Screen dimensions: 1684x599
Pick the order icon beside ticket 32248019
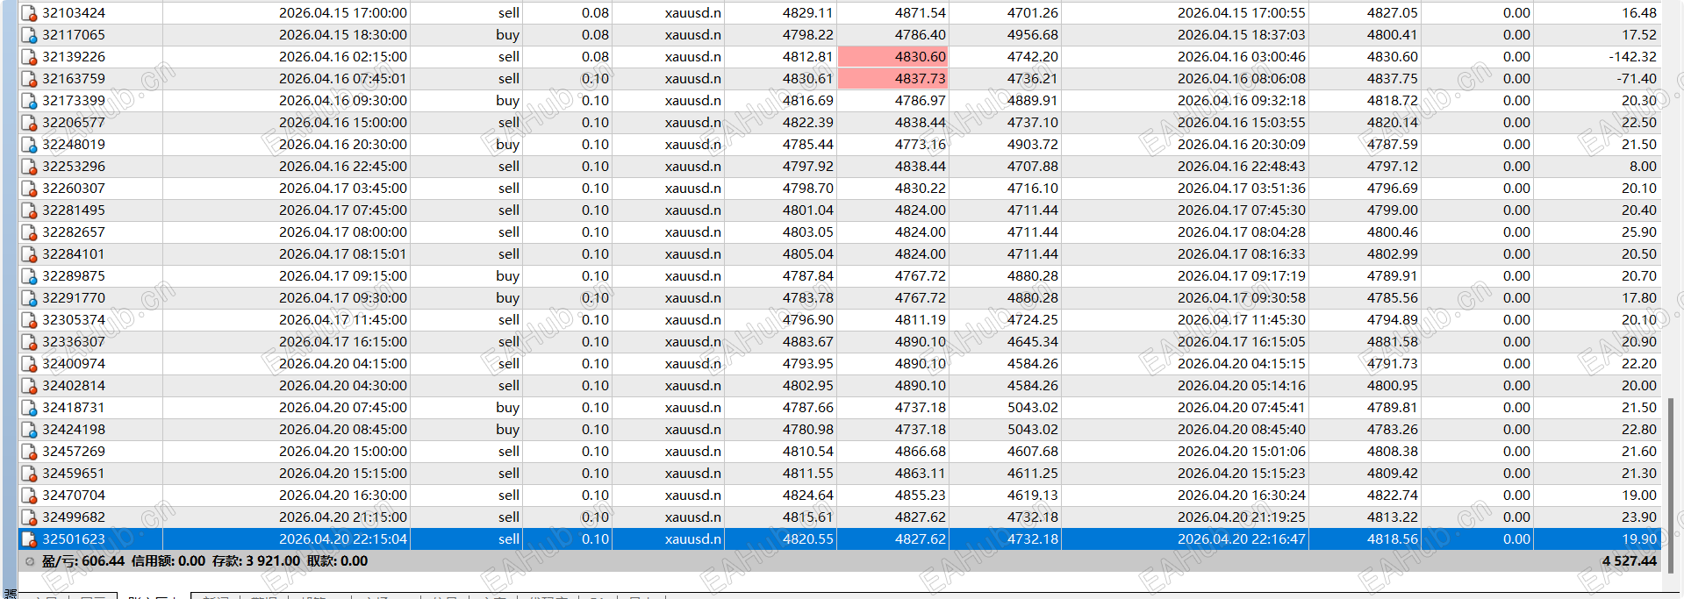click(x=29, y=145)
